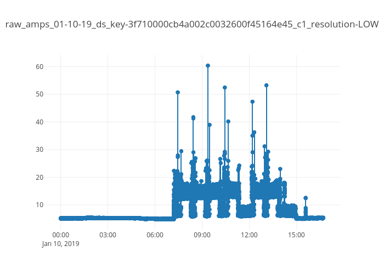Click the last data point at the series end
Image resolution: width=384 pixels, height=274 pixels.
(x=323, y=218)
